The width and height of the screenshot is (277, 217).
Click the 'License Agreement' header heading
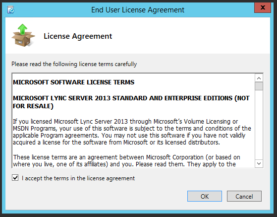pyautogui.click(x=78, y=36)
